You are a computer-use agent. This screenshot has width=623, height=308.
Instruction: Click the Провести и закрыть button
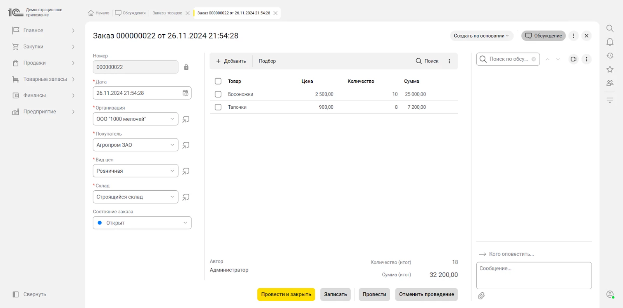pos(286,294)
